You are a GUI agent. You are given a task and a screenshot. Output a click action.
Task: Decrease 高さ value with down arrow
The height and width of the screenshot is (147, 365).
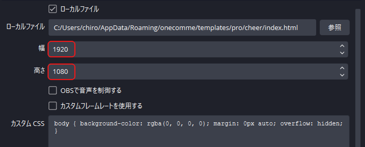[x=342, y=75]
